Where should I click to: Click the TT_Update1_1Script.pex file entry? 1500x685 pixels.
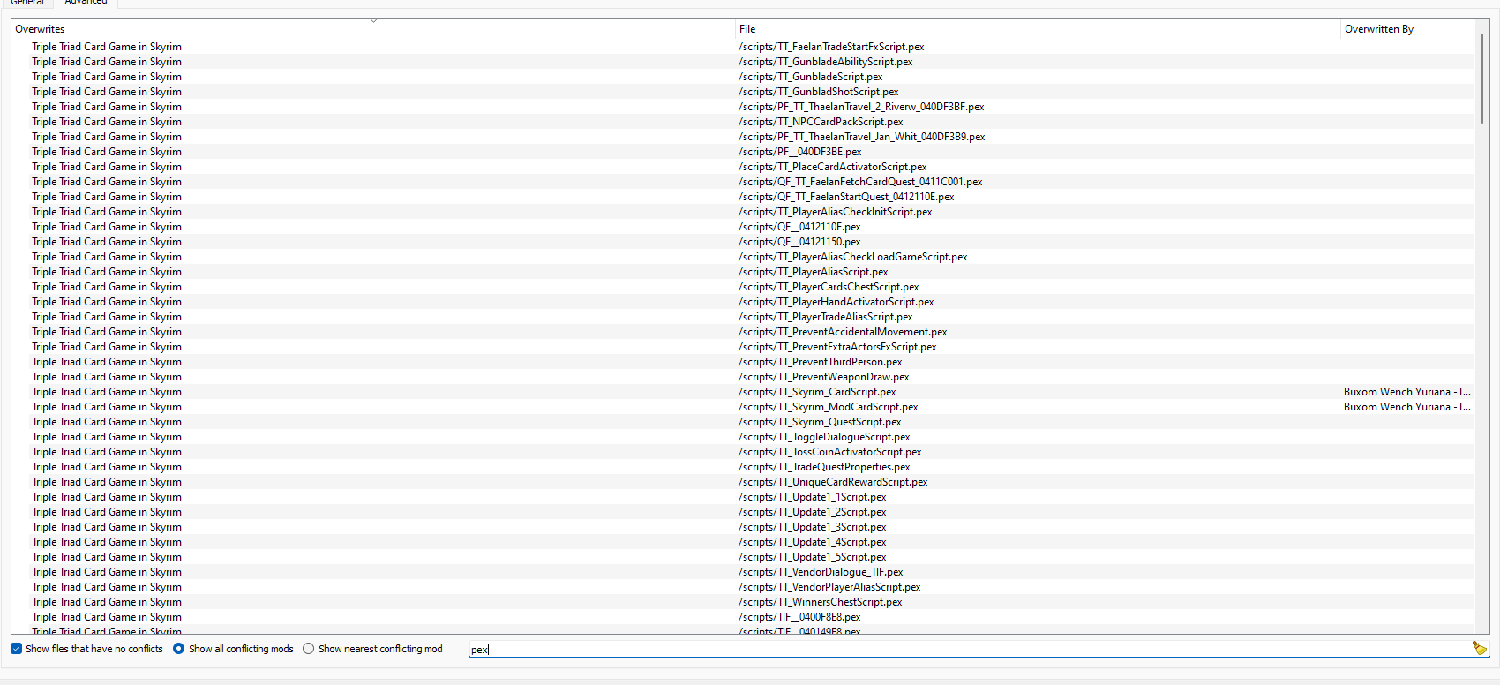(x=813, y=497)
